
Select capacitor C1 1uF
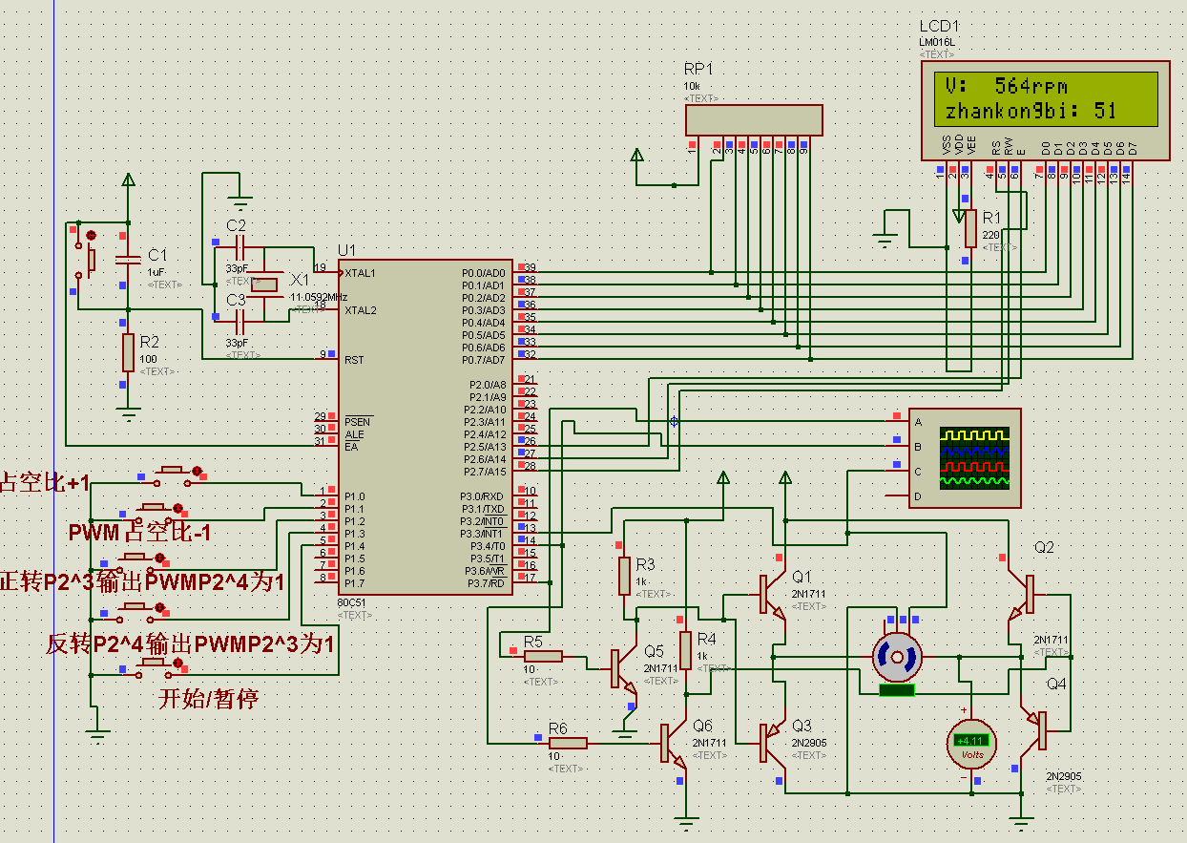tap(128, 258)
